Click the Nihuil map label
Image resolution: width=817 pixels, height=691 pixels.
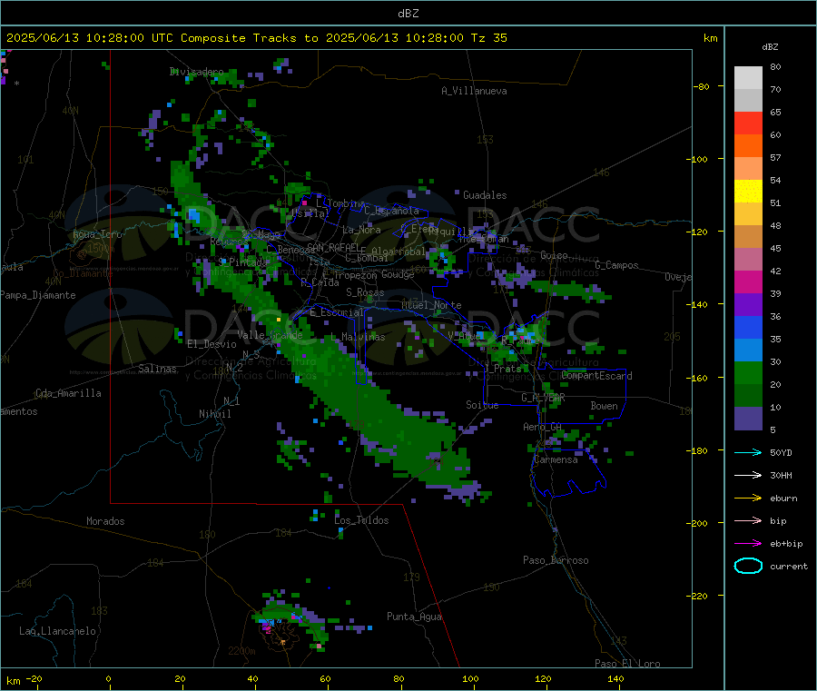(214, 414)
